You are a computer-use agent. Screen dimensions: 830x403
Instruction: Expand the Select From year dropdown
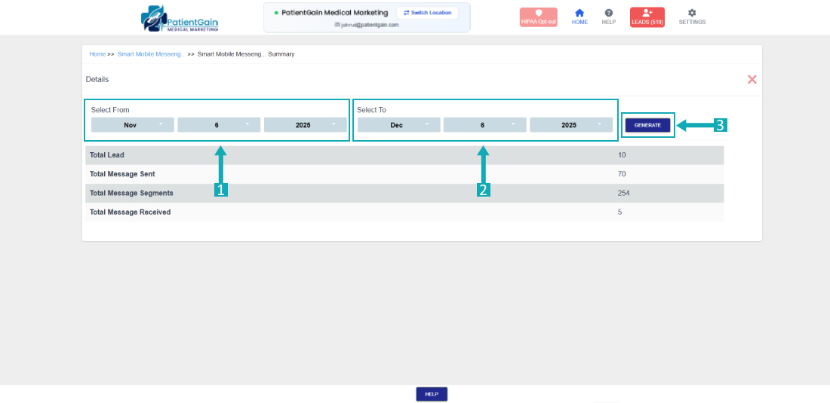[305, 125]
